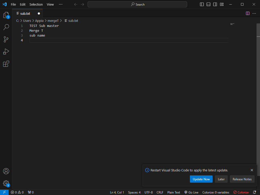Screen dimensions: 260x195
Task: Open the Source Control view
Action: 6,39
